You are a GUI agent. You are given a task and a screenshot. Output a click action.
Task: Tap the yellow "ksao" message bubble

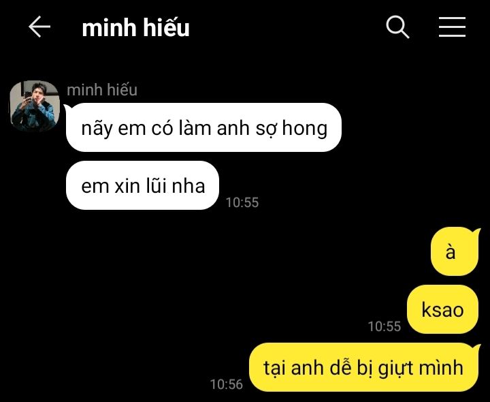442,309
